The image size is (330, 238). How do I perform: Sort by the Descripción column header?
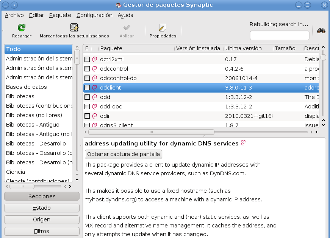pyautogui.click(x=311, y=48)
